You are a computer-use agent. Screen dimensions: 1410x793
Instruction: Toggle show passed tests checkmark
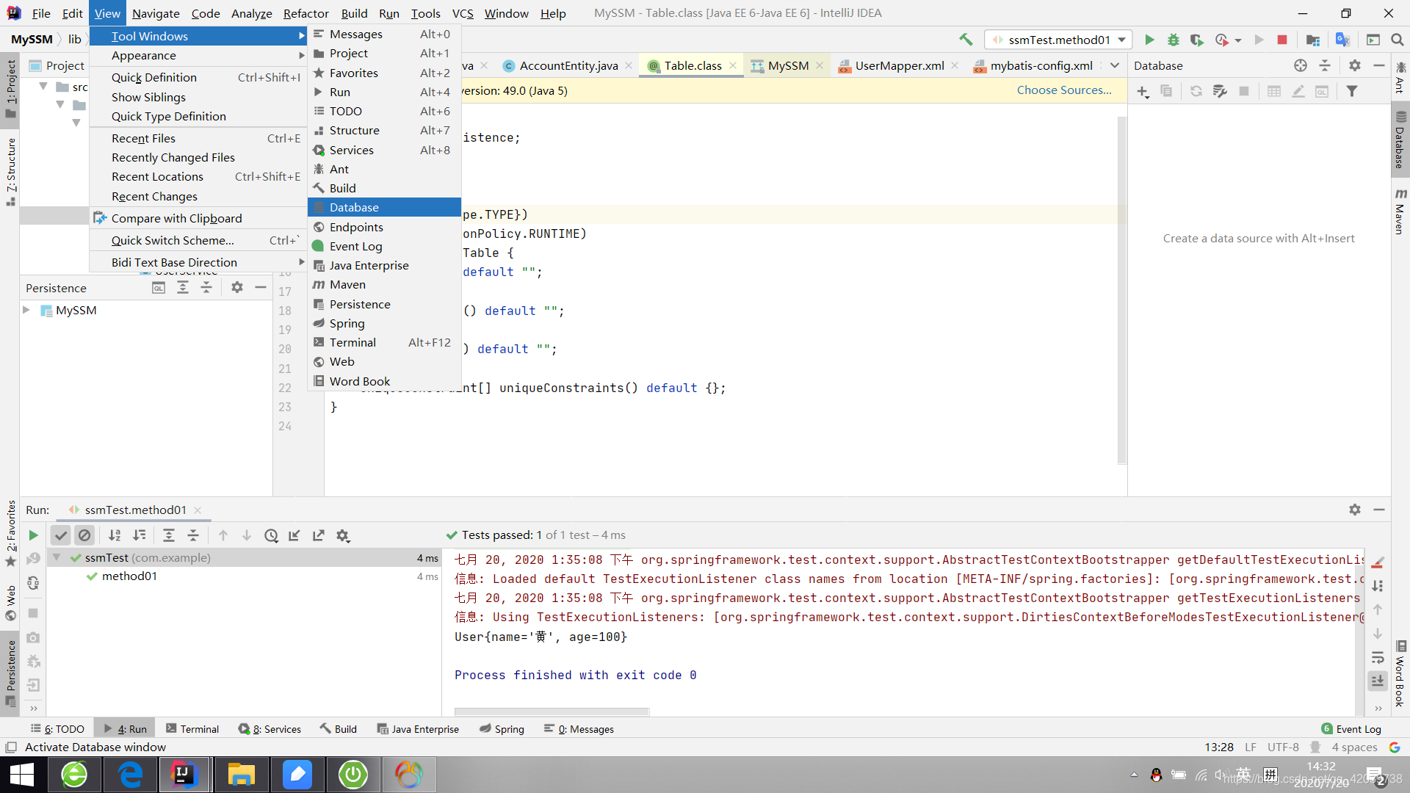pos(61,535)
